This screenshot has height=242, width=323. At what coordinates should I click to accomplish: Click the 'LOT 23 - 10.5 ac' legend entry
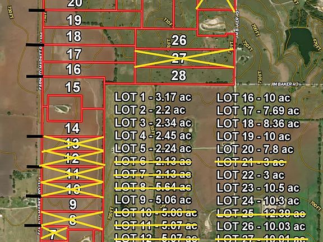coord(258,188)
